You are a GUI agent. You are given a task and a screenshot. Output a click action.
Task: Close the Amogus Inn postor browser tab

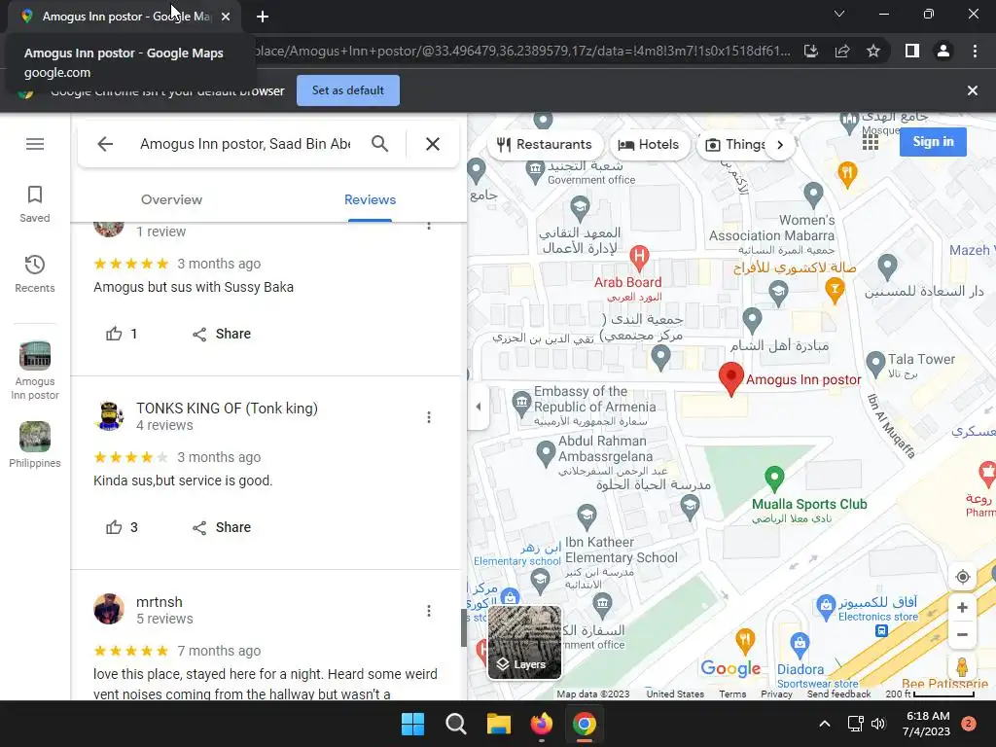point(226,17)
